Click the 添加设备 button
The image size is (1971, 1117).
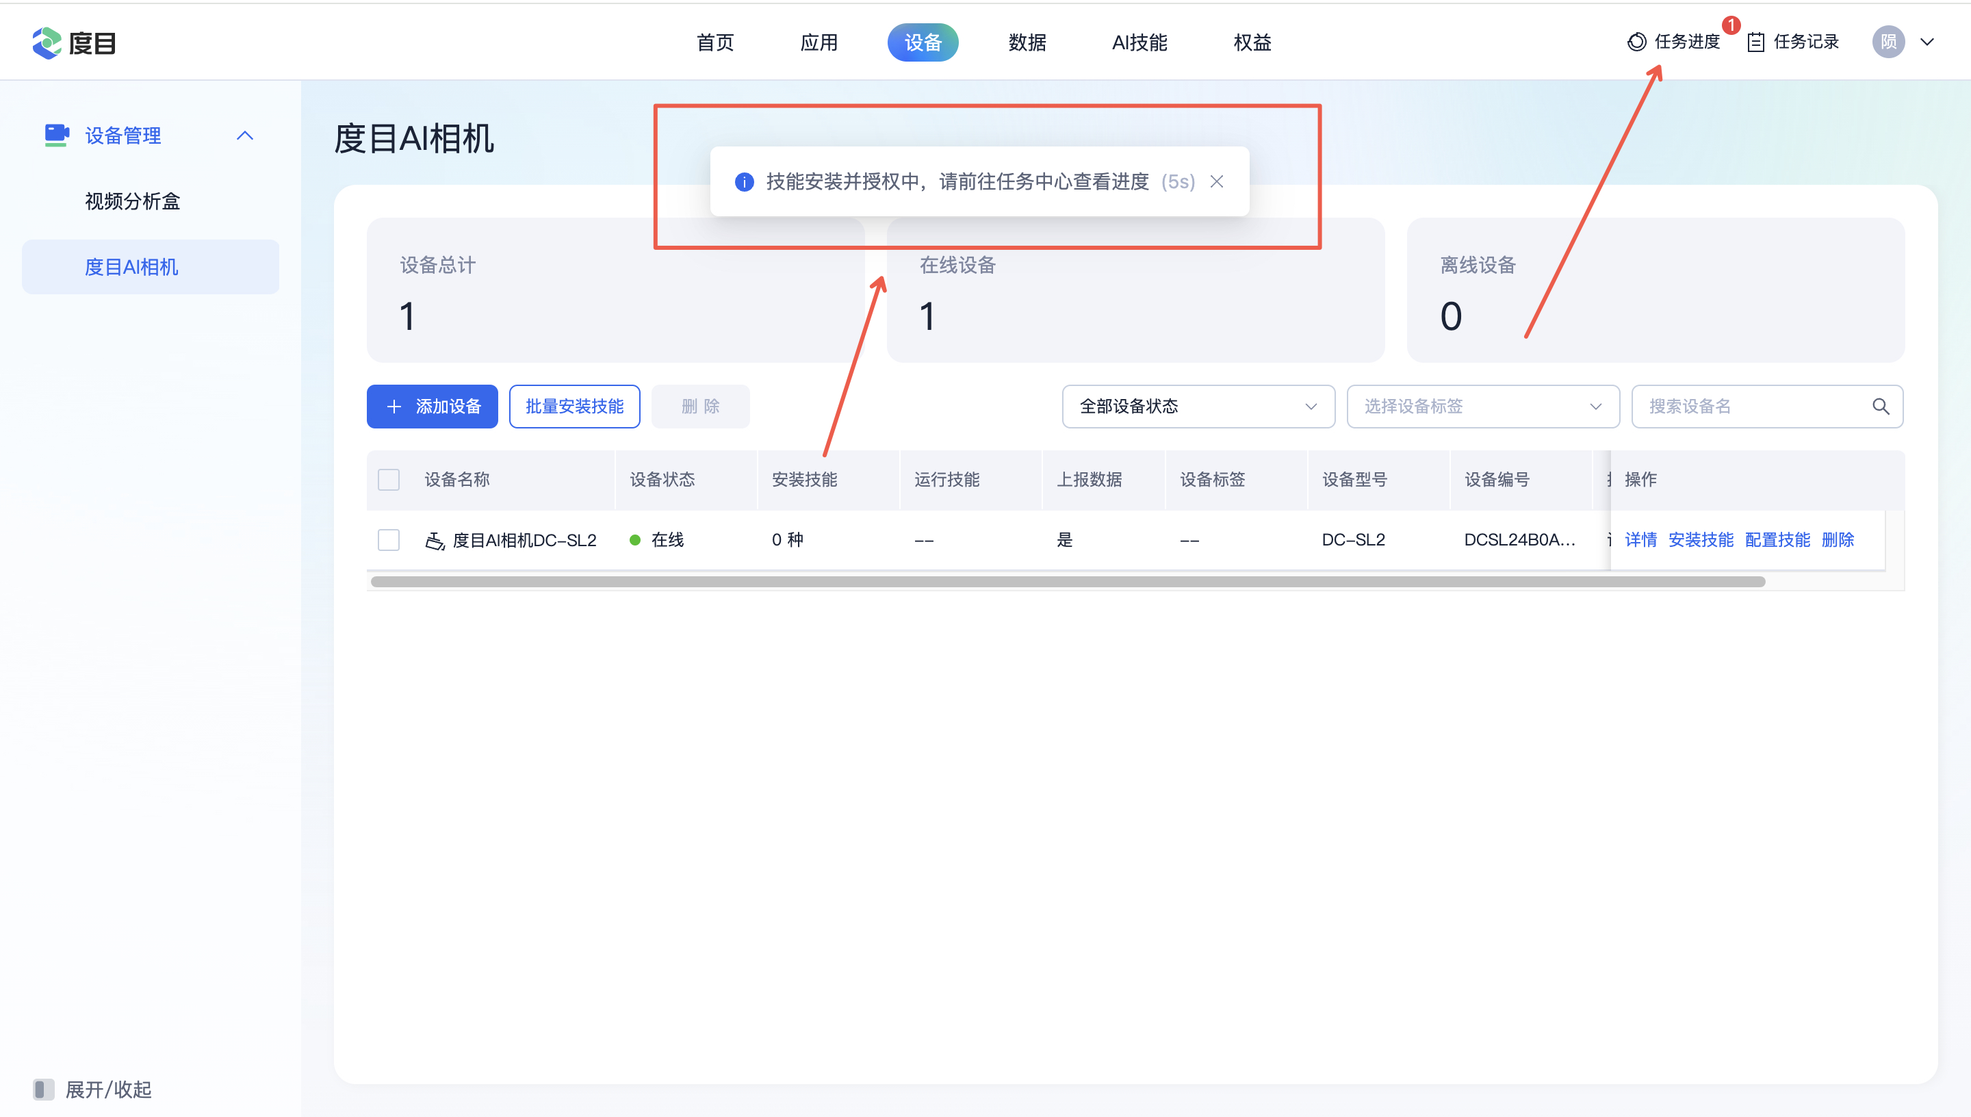433,407
